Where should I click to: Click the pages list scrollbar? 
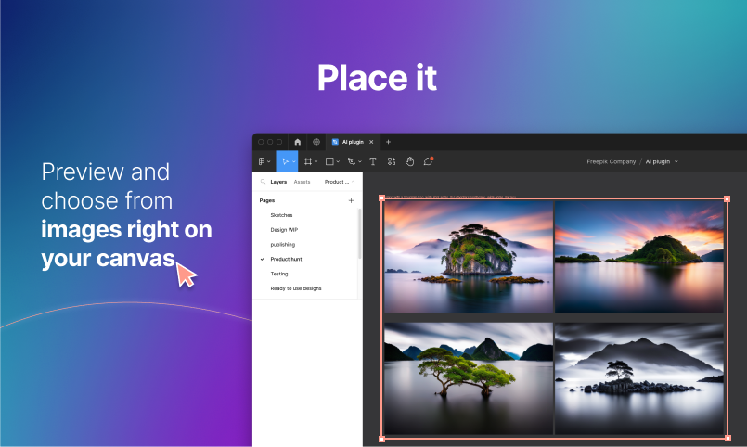point(360,234)
